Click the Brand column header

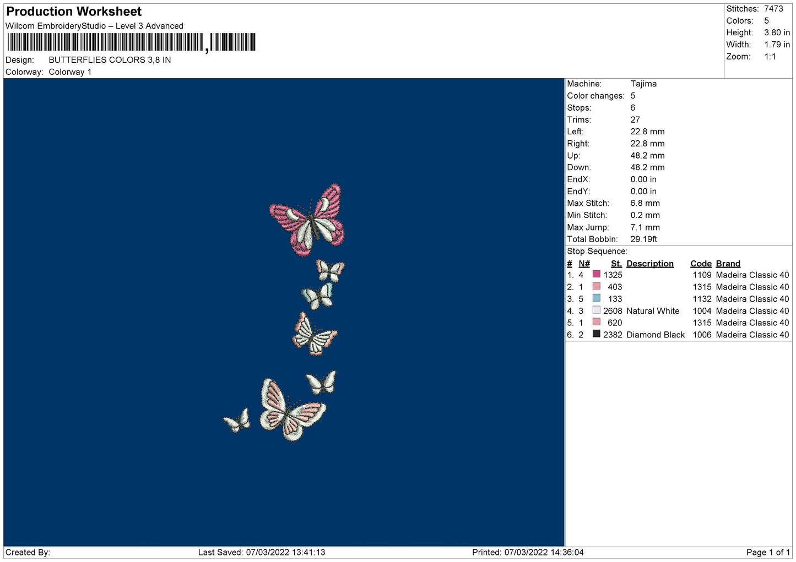point(728,264)
